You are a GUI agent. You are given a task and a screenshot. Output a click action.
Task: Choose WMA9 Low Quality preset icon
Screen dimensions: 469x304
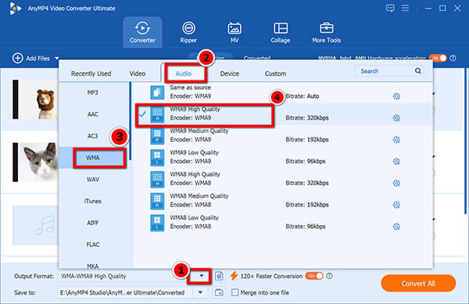[x=157, y=158]
